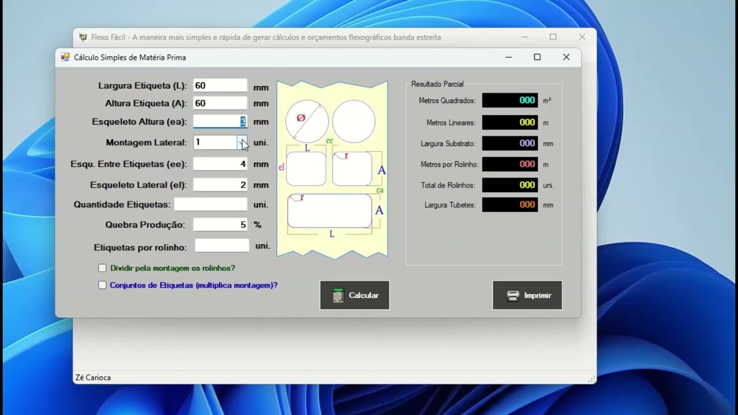Click the Flexo Fácil window title icon

[x=83, y=37]
